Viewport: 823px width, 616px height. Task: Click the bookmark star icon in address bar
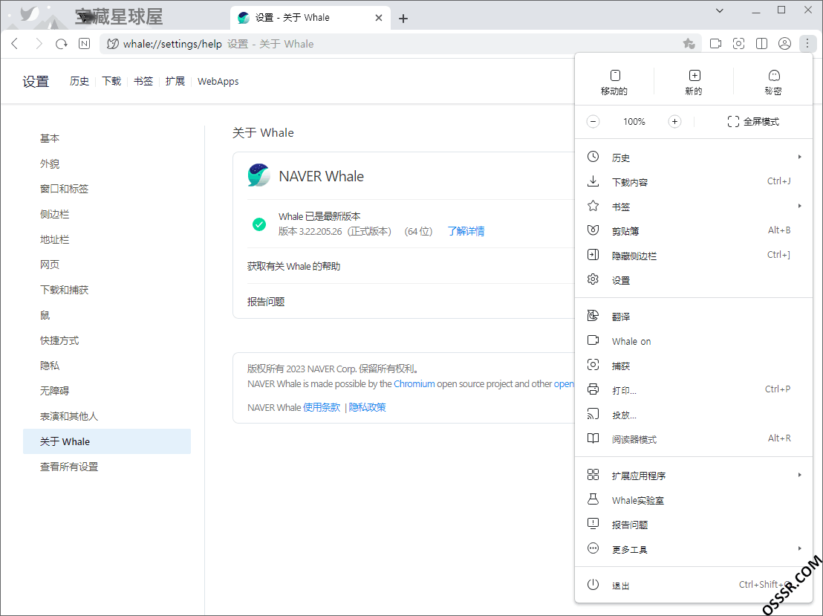pyautogui.click(x=689, y=44)
